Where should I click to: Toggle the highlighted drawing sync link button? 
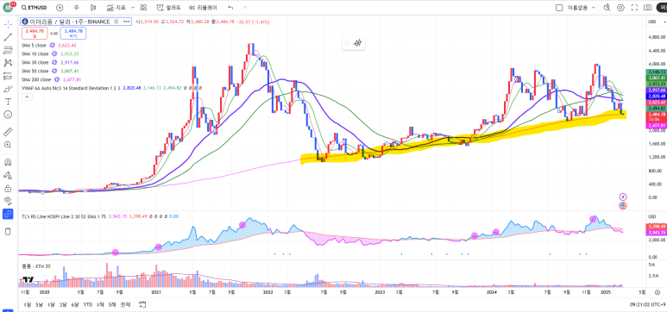coord(8,215)
